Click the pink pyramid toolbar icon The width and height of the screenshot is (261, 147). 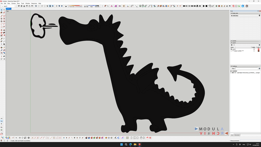point(112,6)
